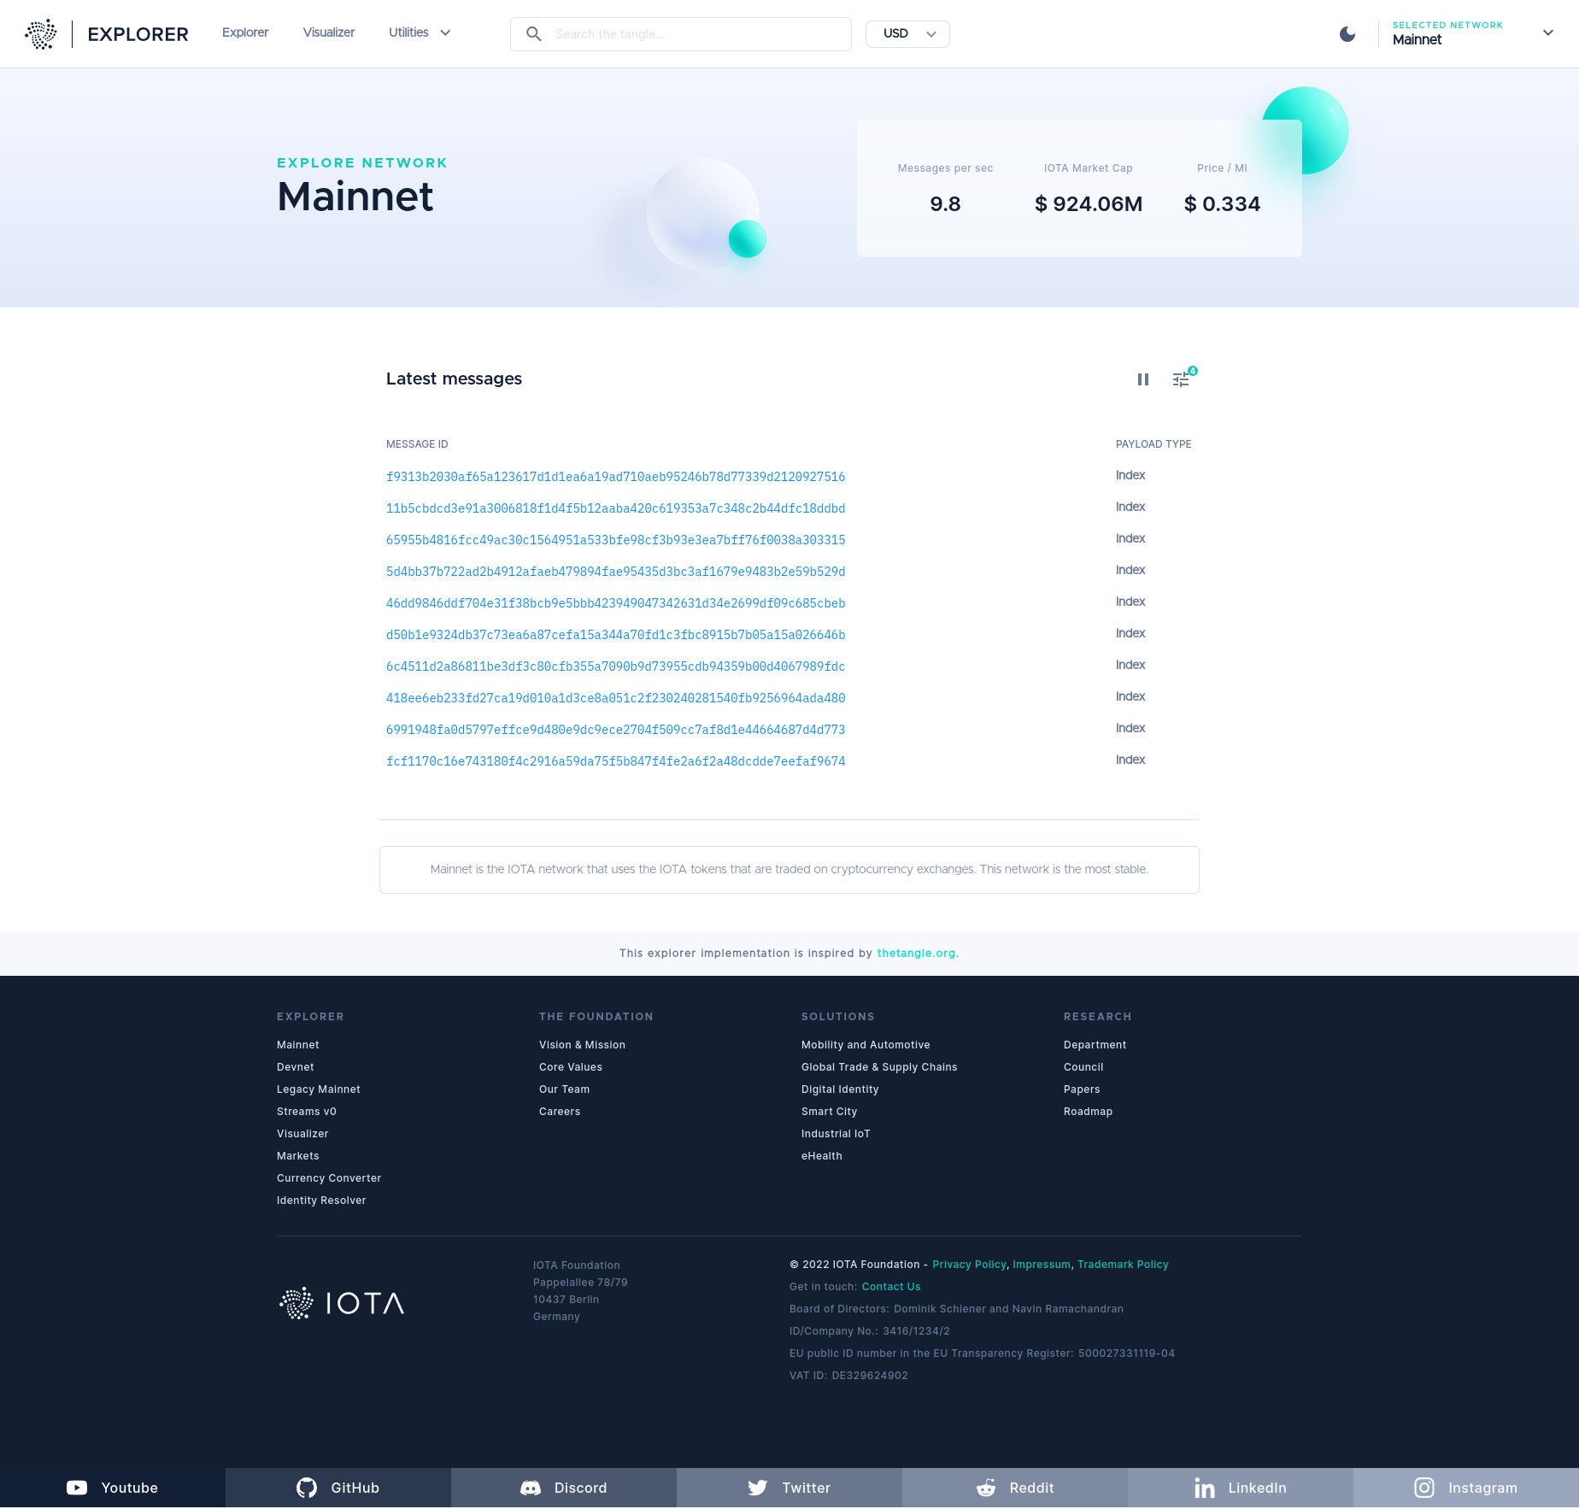Open Core Values link
Image resolution: width=1579 pixels, height=1509 pixels.
coord(571,1067)
